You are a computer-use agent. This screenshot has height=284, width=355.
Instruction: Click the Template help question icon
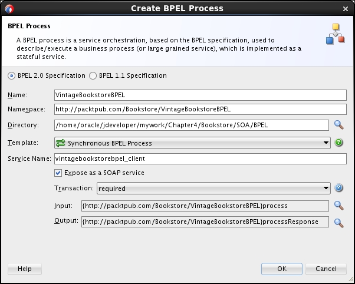point(338,143)
